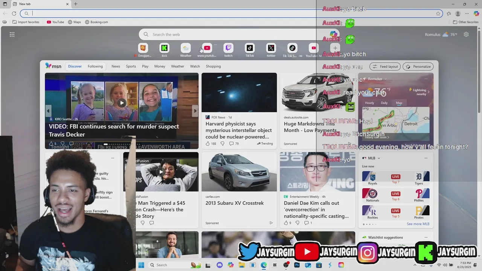Click the favorites star in address bar
This screenshot has width=482, height=271.
(x=438, y=14)
